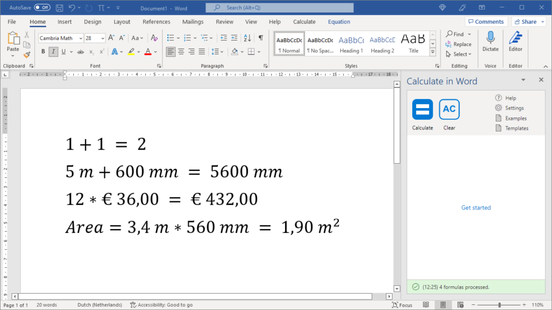Click the Clear AC button
552x310 pixels.
(449, 115)
